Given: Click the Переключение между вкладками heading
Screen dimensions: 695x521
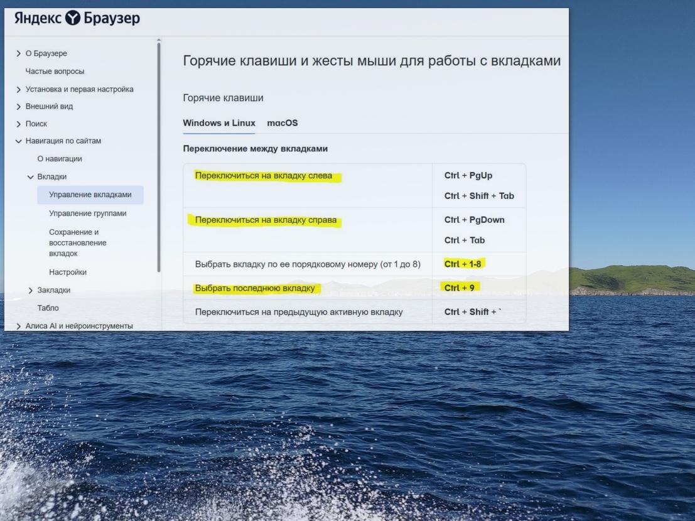Looking at the screenshot, I should tap(256, 149).
